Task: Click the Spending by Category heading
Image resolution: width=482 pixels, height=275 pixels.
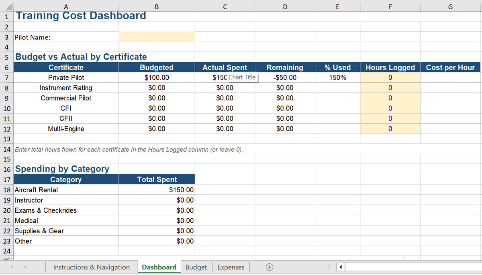Action: (62, 169)
